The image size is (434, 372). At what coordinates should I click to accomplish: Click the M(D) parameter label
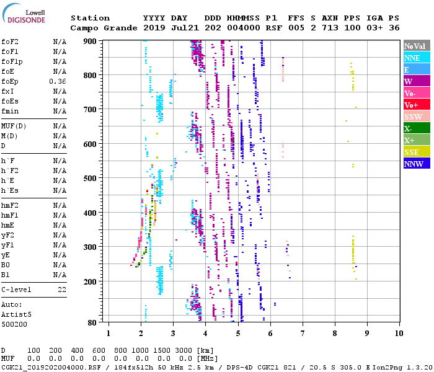[x=9, y=136]
